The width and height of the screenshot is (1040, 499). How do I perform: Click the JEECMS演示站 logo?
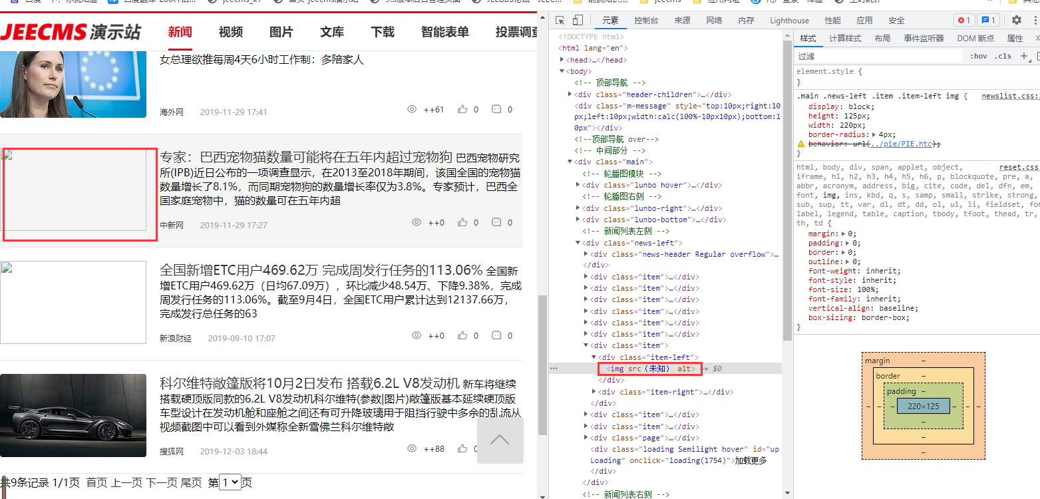[71, 31]
